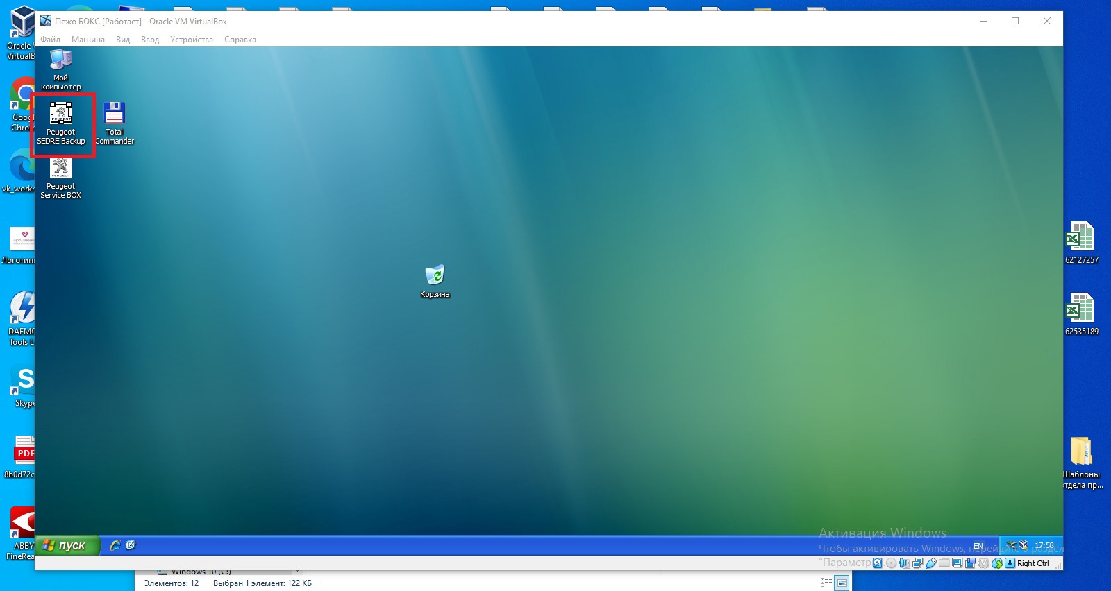Screen dimensions: 1111x591
Task: Select the Peugeot SEDRE Backup icon
Action: pyautogui.click(x=61, y=123)
